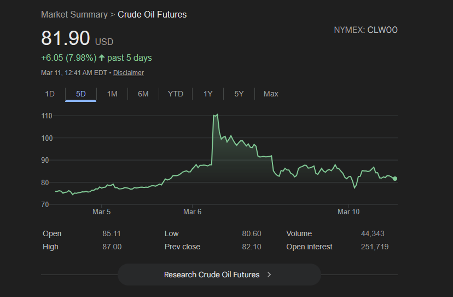Click the High value 87.00

pos(112,247)
